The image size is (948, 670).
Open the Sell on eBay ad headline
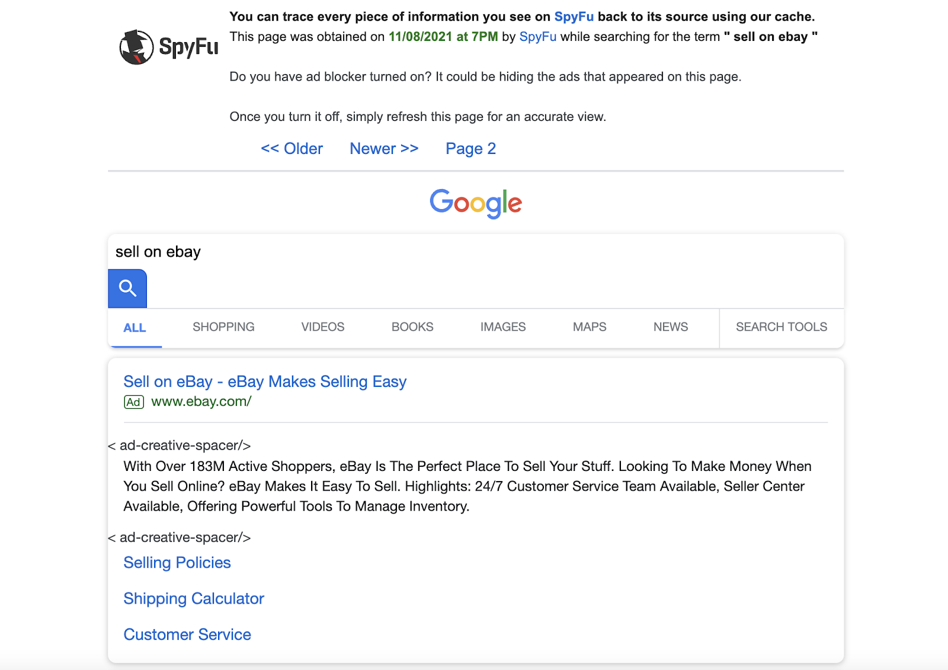pos(265,382)
